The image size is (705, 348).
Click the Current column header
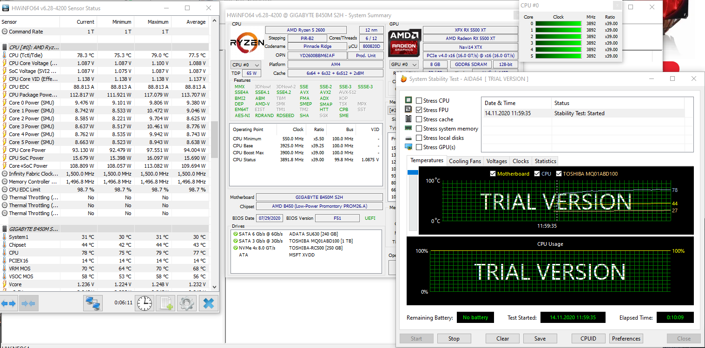click(79, 22)
